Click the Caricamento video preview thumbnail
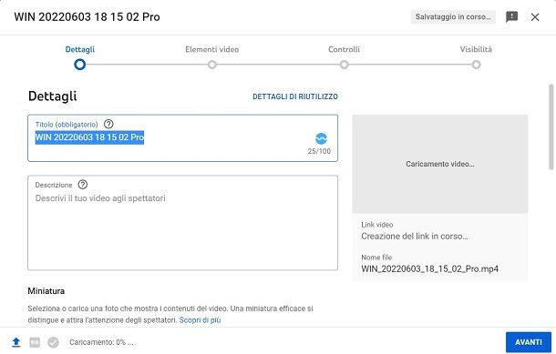 (x=439, y=164)
